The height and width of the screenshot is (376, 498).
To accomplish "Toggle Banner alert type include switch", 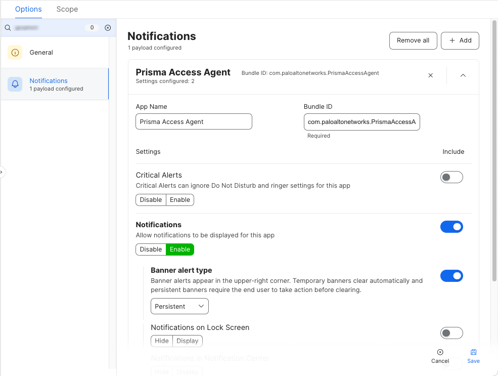I will pos(451,276).
